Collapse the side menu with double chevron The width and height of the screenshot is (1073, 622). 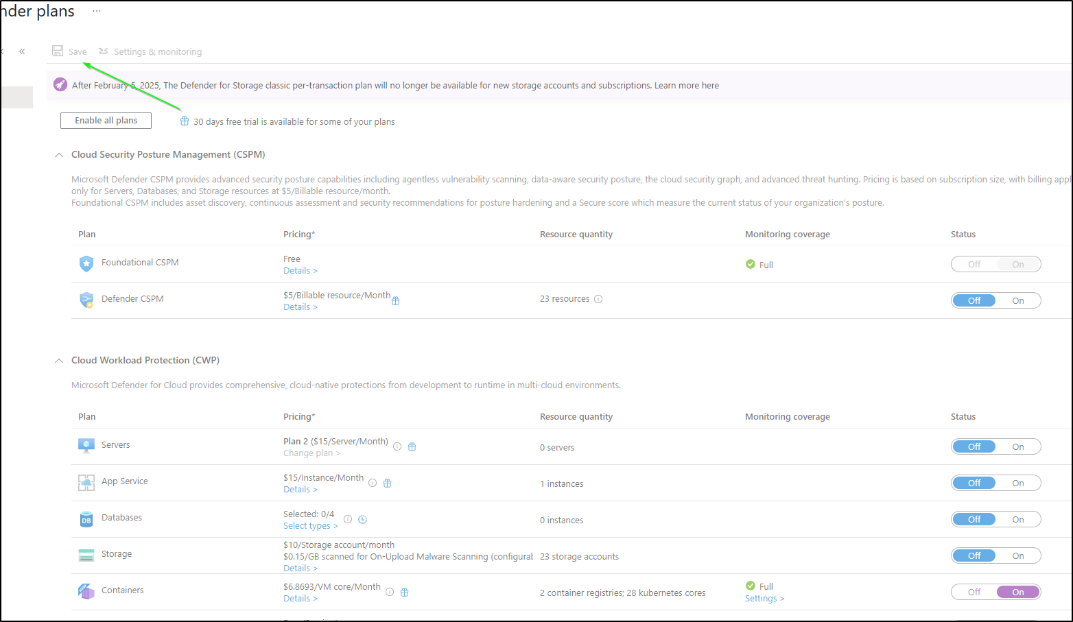point(22,51)
